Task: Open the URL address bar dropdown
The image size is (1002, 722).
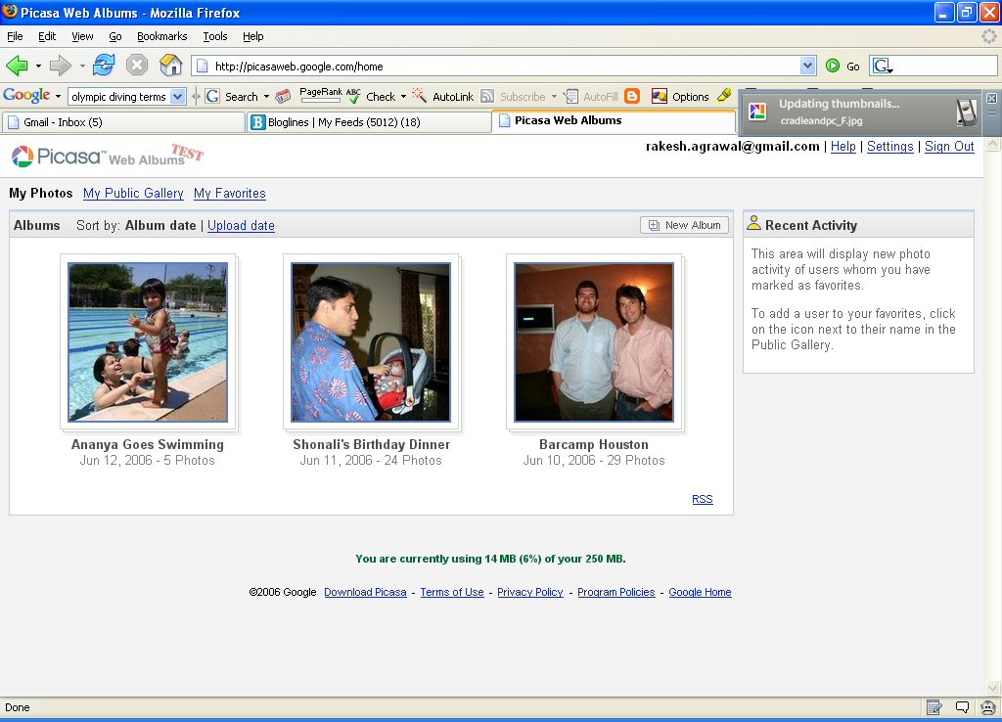Action: pyautogui.click(x=807, y=66)
